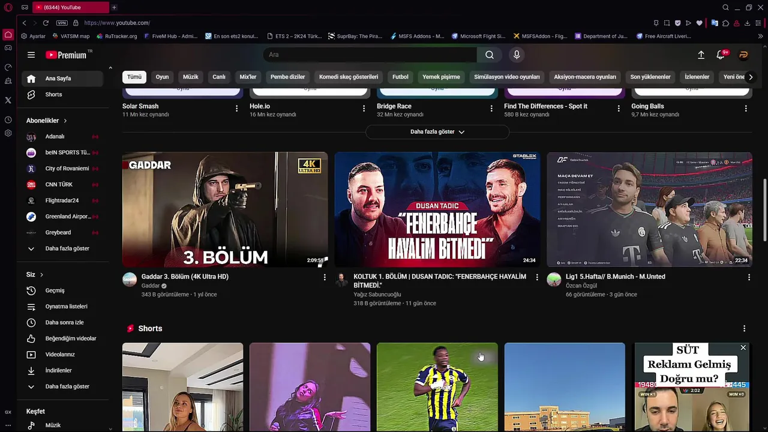Open Gaddar channel avatar

(x=130, y=279)
